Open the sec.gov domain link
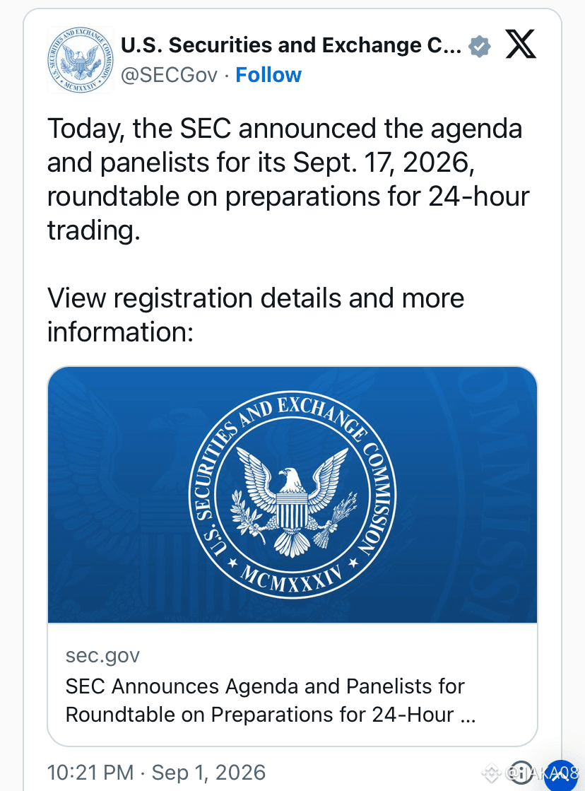The width and height of the screenshot is (585, 791). coord(102,655)
